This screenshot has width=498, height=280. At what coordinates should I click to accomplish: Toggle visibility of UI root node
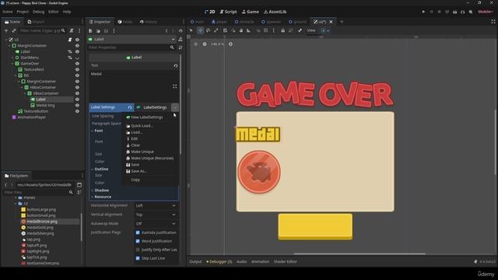pyautogui.click(x=77, y=40)
